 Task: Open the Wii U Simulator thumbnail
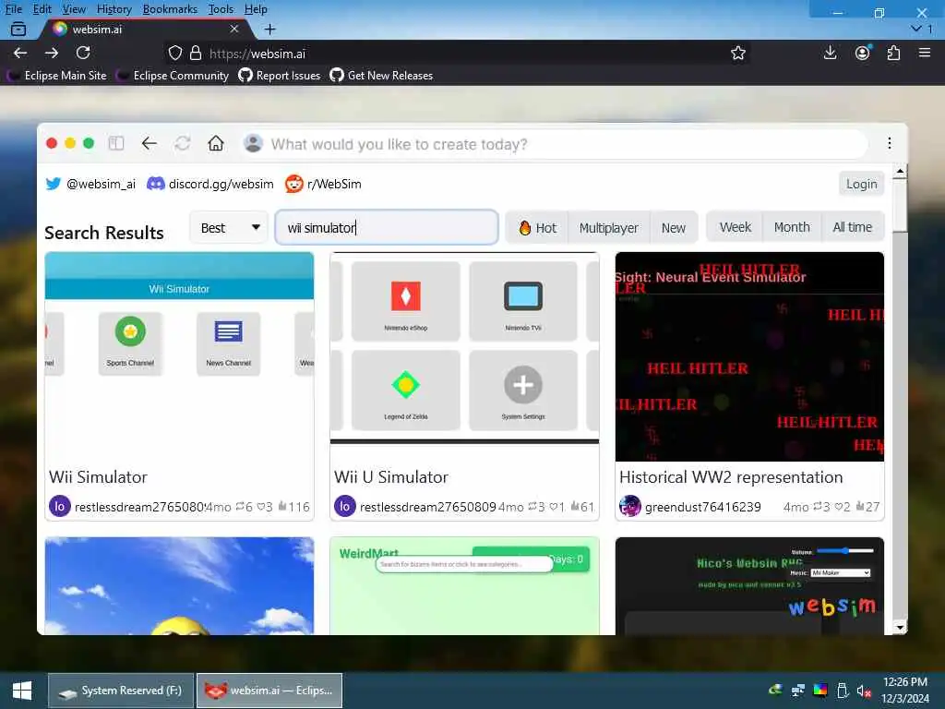click(x=465, y=357)
